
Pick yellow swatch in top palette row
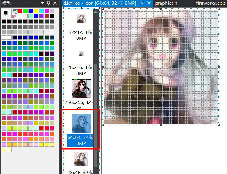pyautogui.click(x=36, y=11)
